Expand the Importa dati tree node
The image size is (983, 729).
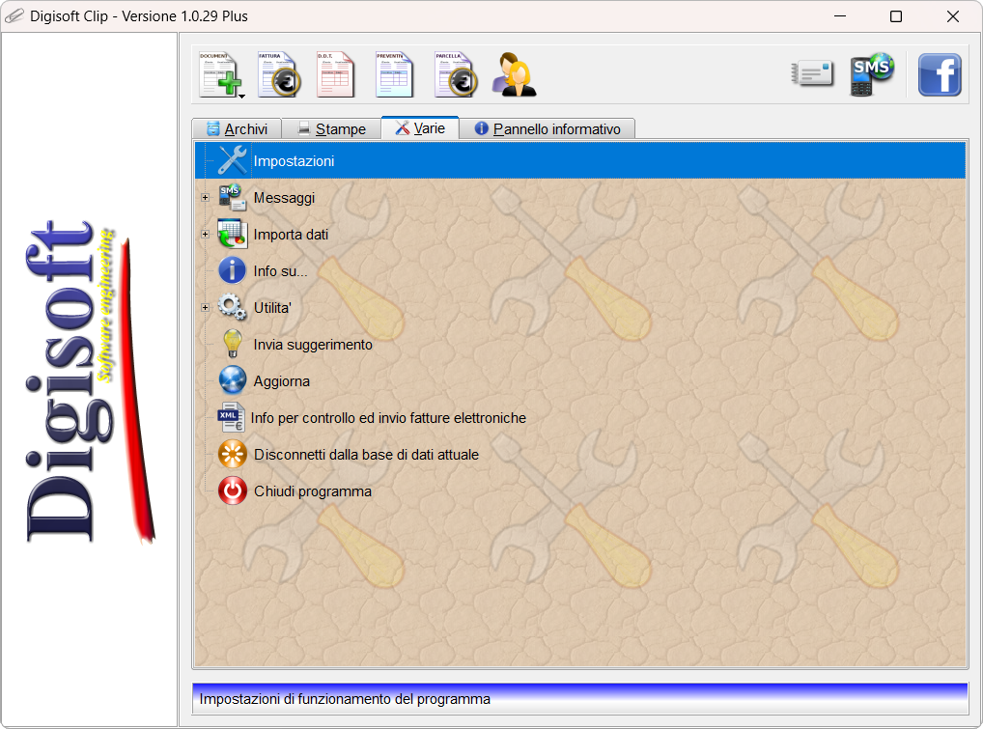coord(205,235)
